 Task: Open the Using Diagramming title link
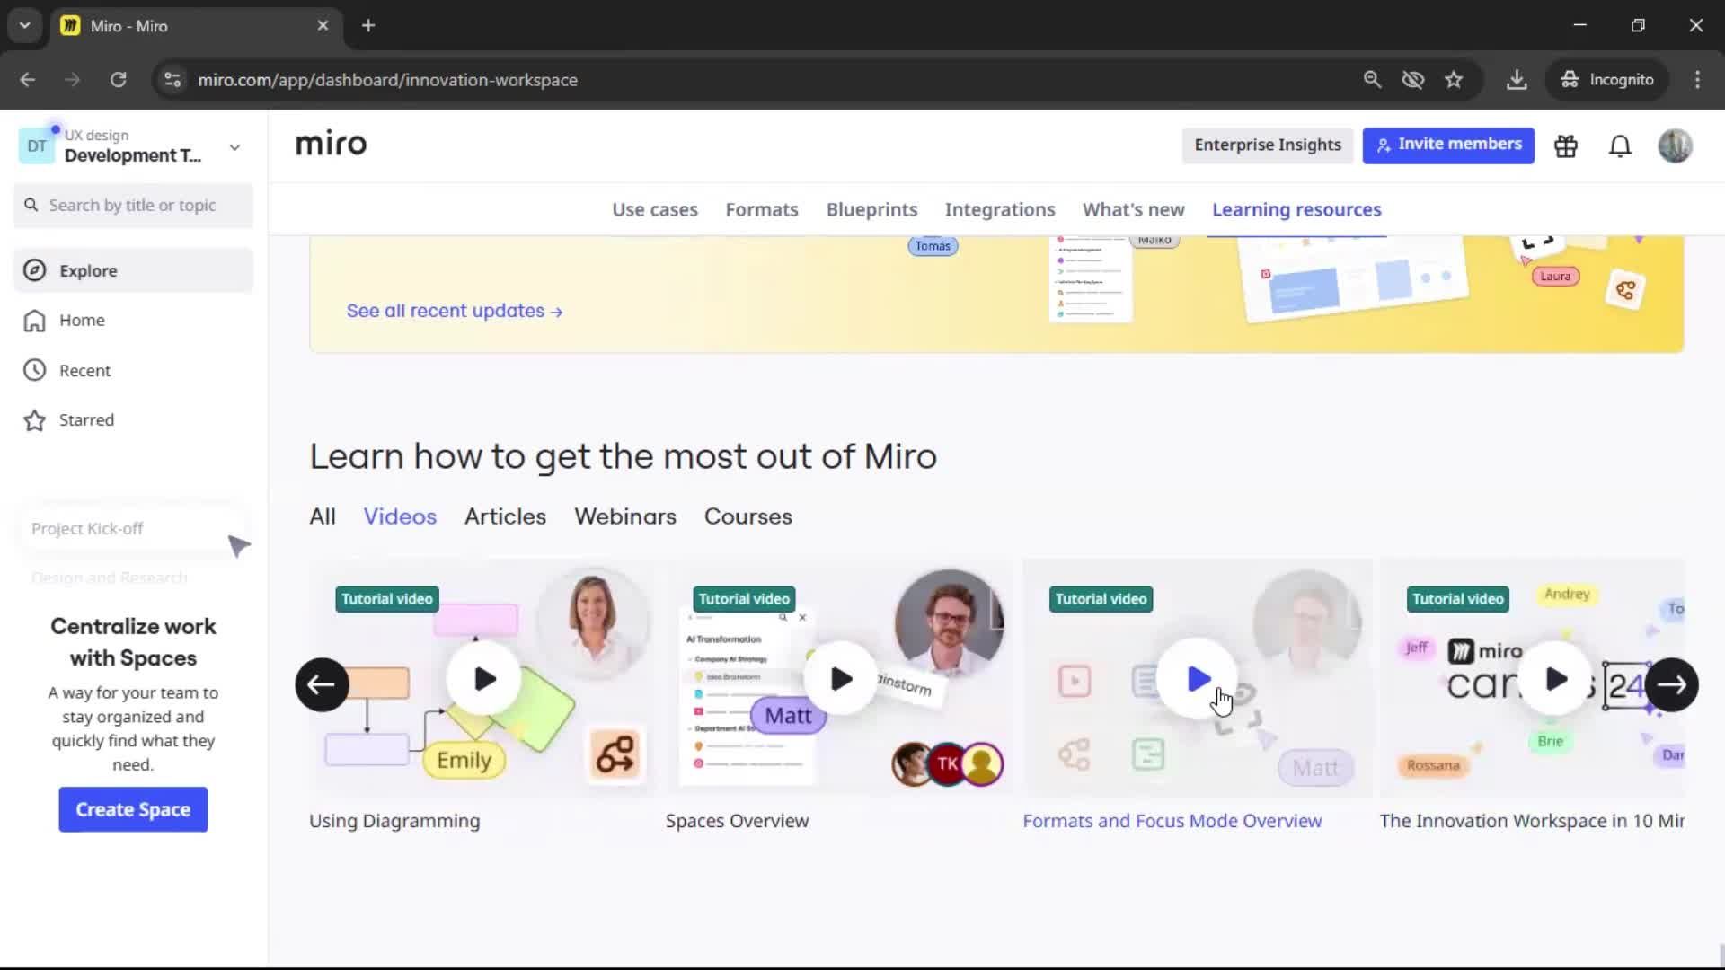pos(394,821)
